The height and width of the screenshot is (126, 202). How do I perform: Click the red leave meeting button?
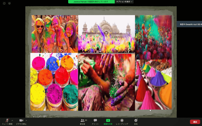coord(195,122)
